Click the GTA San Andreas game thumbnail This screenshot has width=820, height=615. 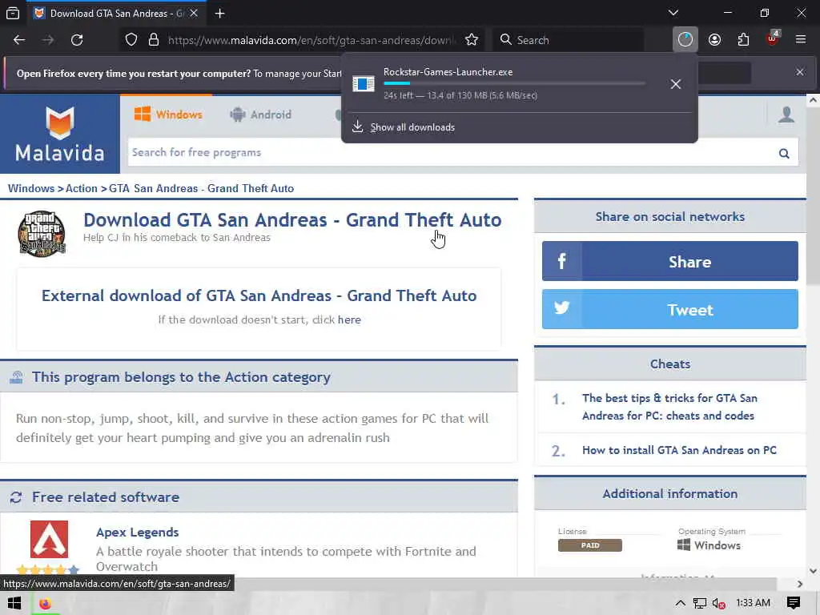tap(42, 233)
